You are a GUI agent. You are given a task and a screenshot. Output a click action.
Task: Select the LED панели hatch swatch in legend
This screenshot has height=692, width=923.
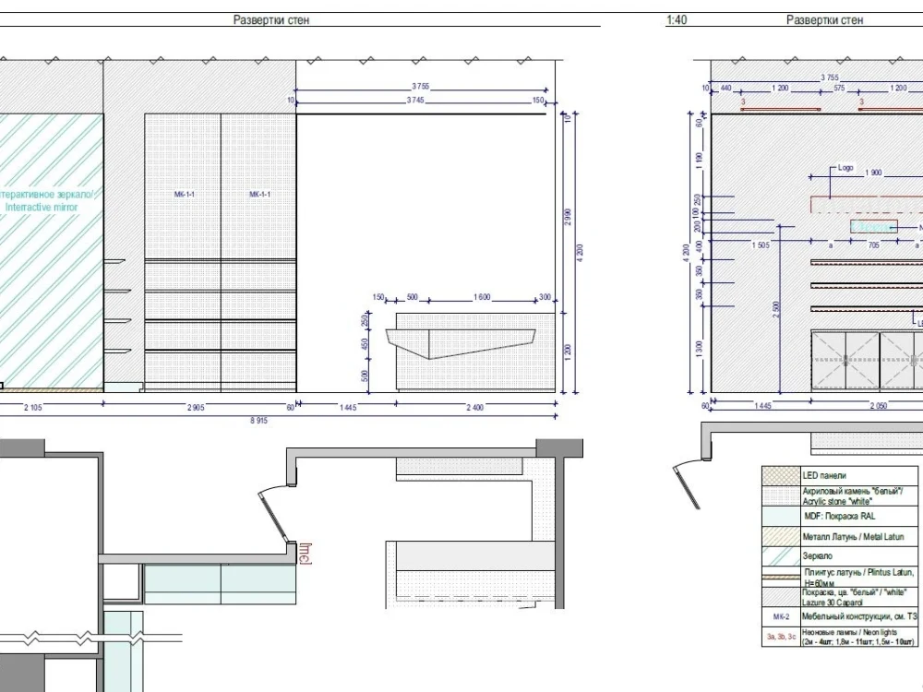tap(780, 475)
